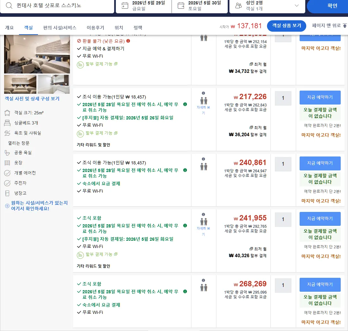
Task: Click the guests icon beside 성인 2명
Action: point(238,6)
